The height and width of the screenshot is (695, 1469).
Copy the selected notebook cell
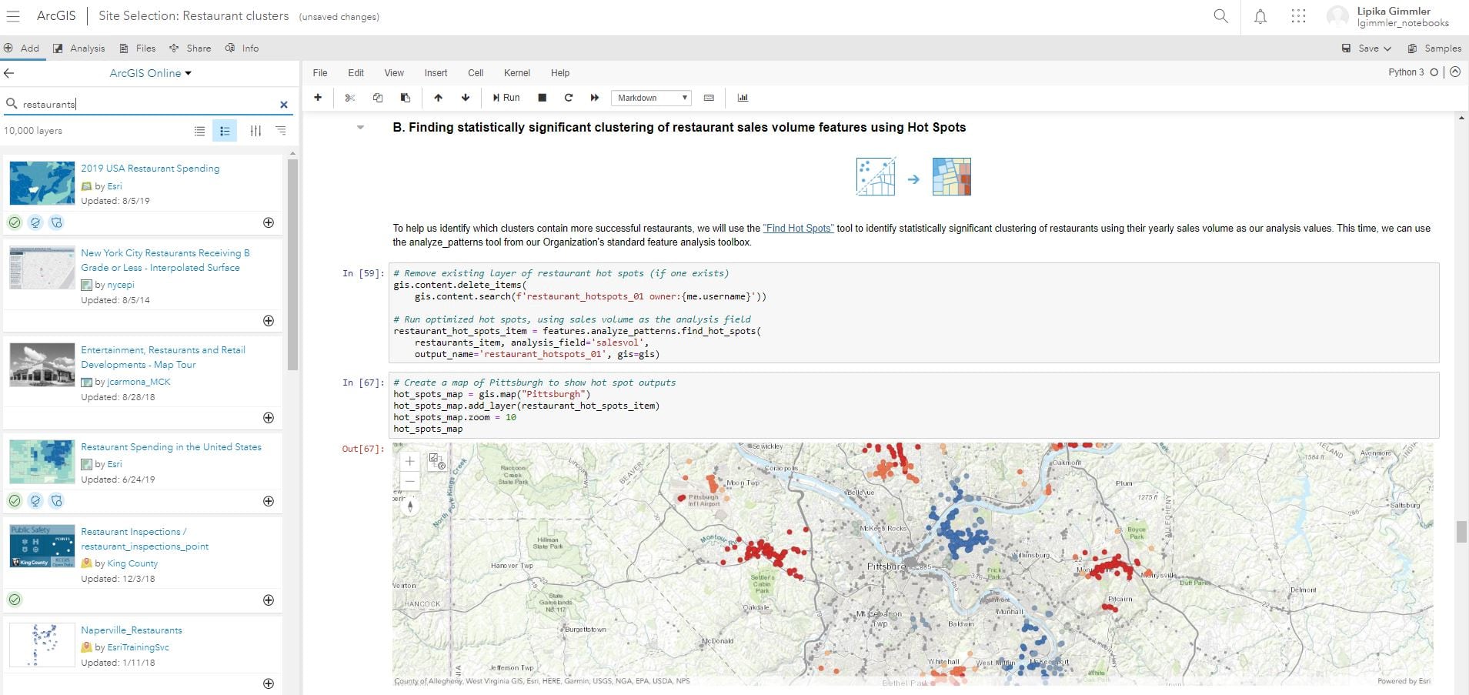pyautogui.click(x=378, y=98)
